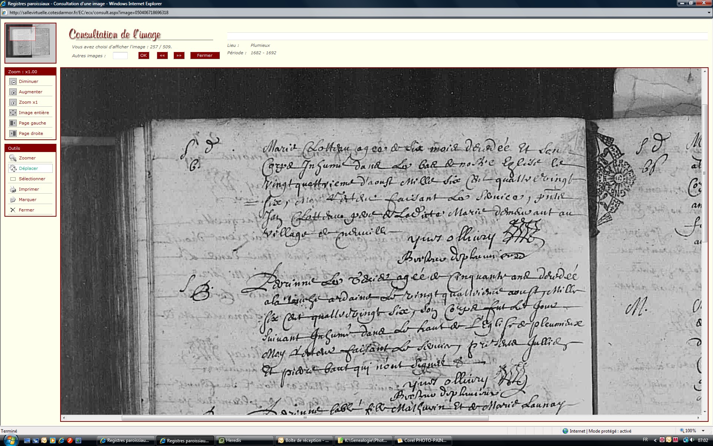The image size is (713, 446).
Task: Select the Zoomer magnifier tool
Action: click(x=13, y=158)
